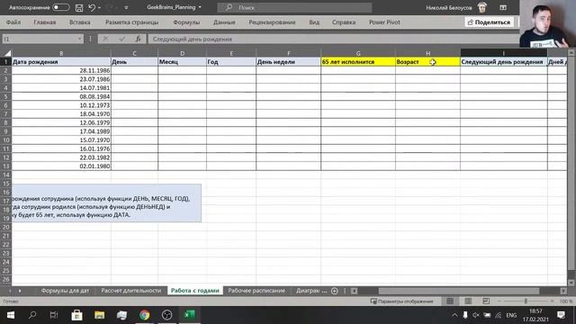Image resolution: width=576 pixels, height=324 pixels.
Task: Click the Undo arrow icon
Action: click(x=92, y=7)
